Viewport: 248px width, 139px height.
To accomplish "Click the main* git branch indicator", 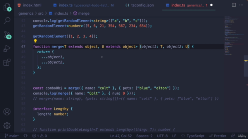I will click(12, 136).
